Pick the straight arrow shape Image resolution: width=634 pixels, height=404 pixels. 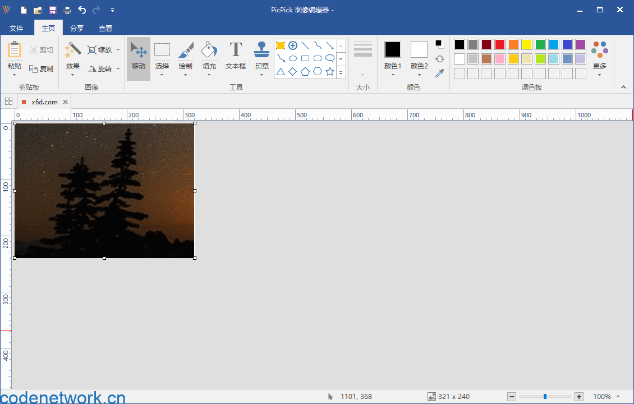[x=330, y=45]
